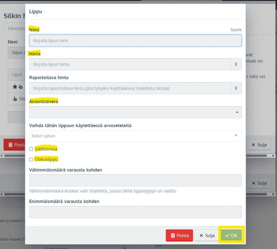Screen dimensions: 277x249
Task: Click the star icon in the background Liput list
Action: tap(15, 87)
